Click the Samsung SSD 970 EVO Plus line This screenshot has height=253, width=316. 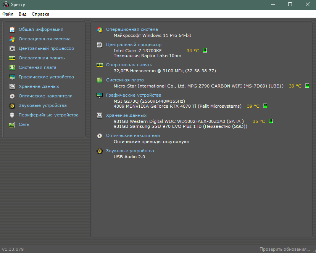181,126
